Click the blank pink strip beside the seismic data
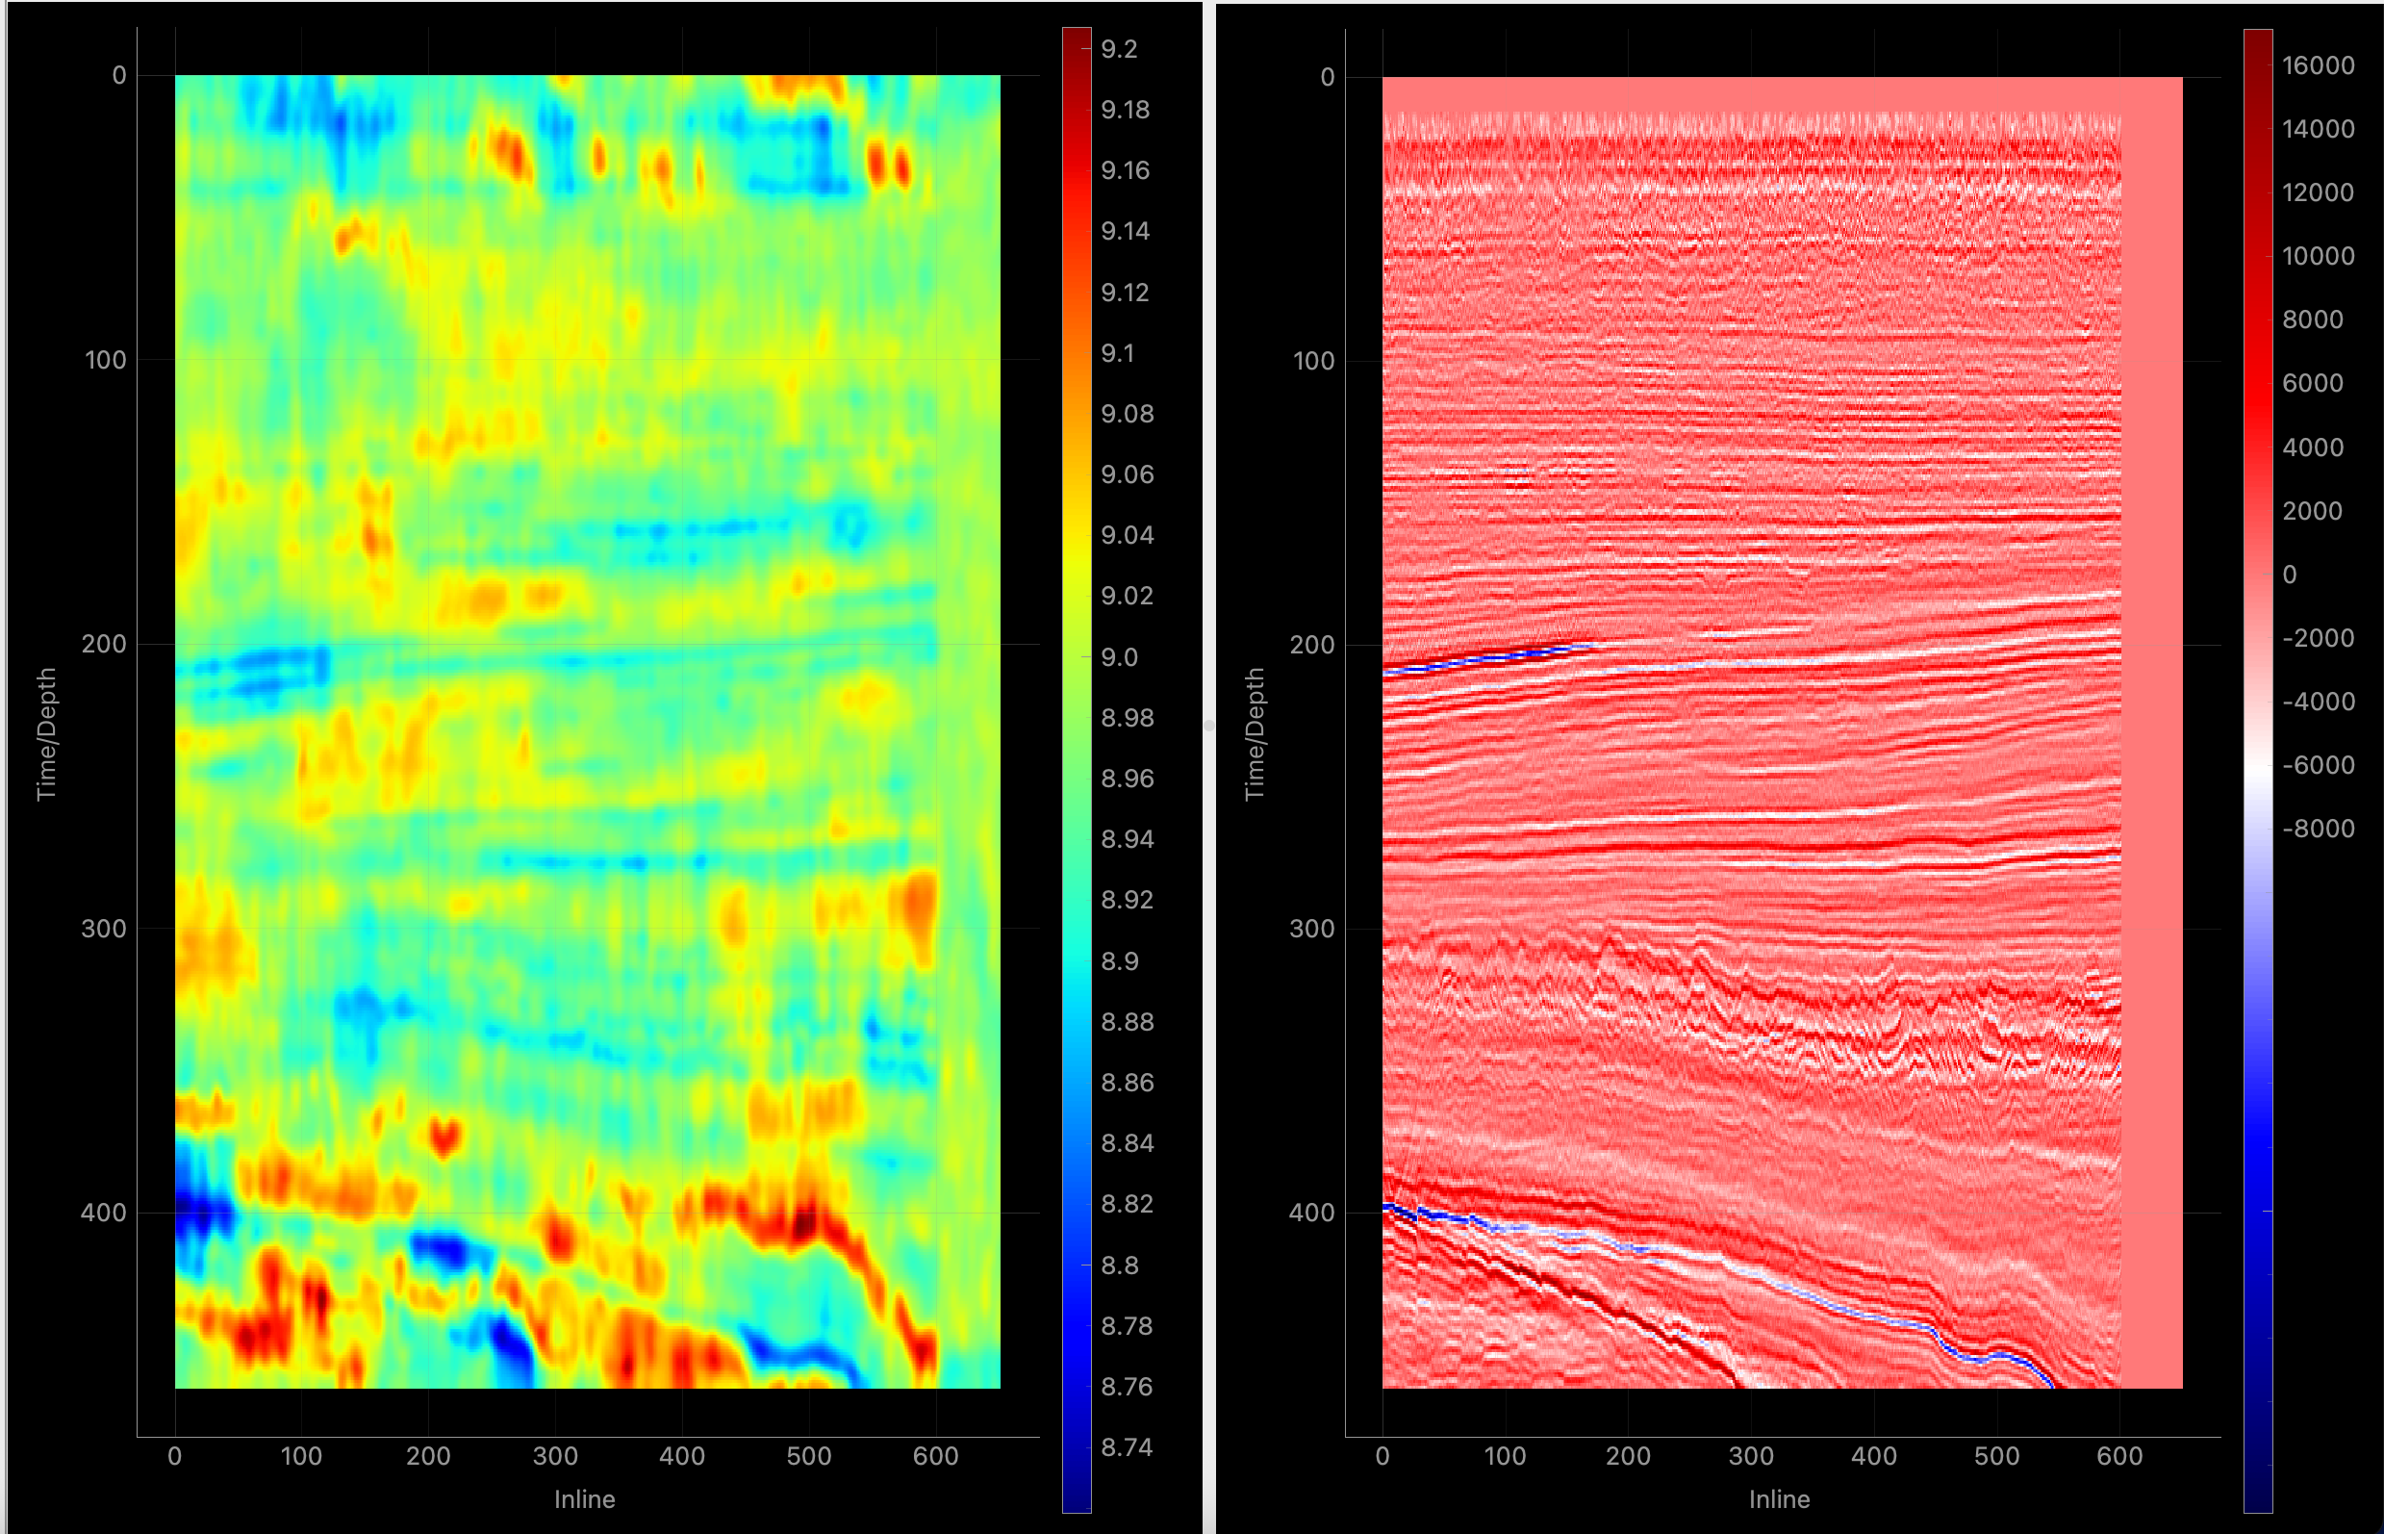Viewport: 2384px width, 1534px height. click(x=2151, y=732)
